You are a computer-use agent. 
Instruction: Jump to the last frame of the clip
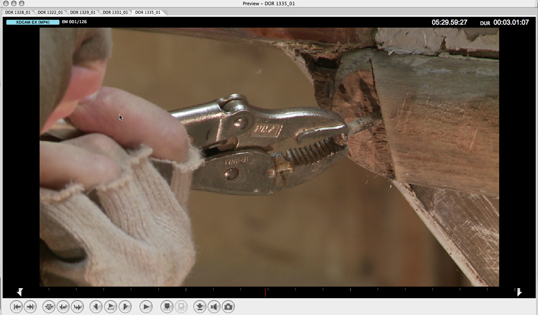[x=30, y=307]
